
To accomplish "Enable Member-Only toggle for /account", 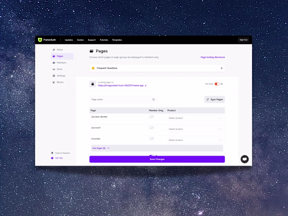I will pyautogui.click(x=151, y=128).
